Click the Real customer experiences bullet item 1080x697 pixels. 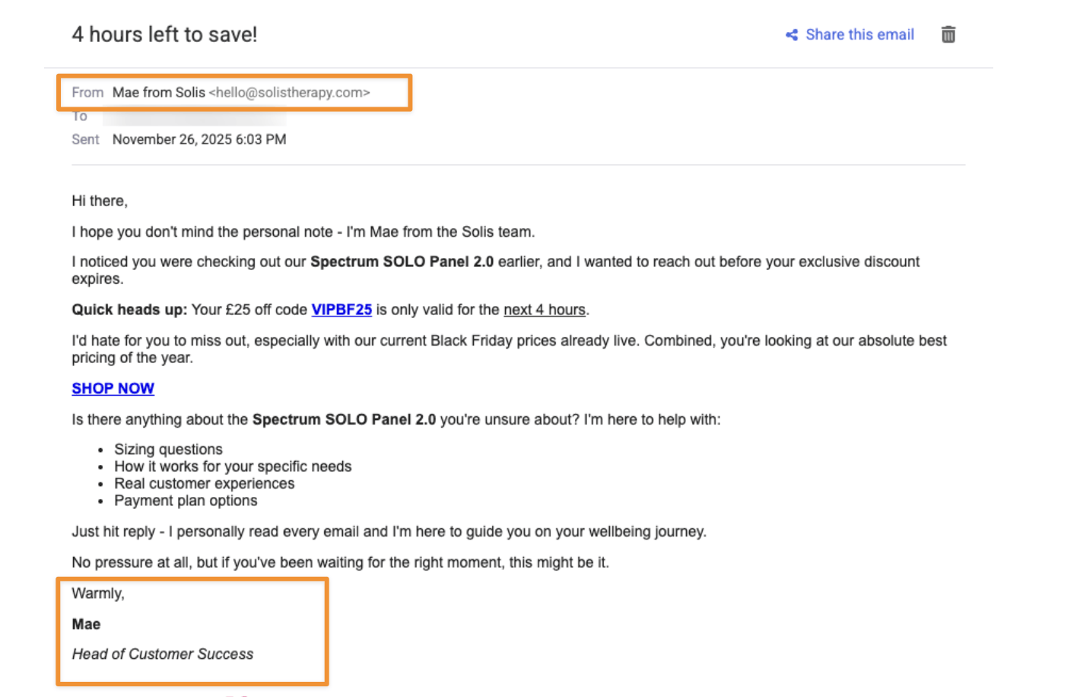[204, 484]
